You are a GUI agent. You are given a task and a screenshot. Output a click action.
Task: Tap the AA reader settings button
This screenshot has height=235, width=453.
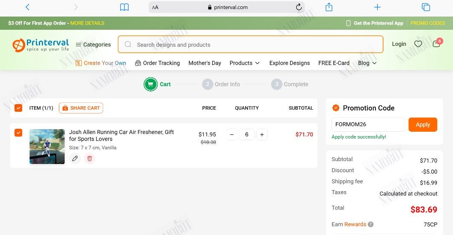155,8
